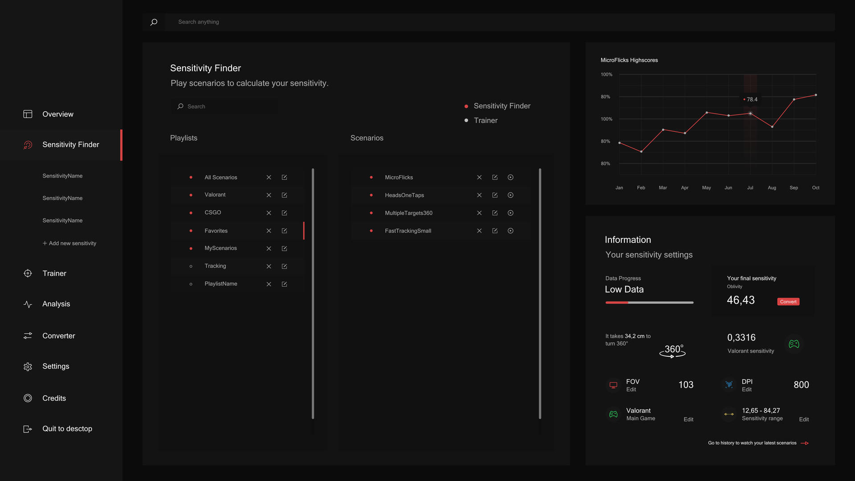Edit the HeadsOneTaps scenario
The height and width of the screenshot is (481, 855).
[495, 195]
